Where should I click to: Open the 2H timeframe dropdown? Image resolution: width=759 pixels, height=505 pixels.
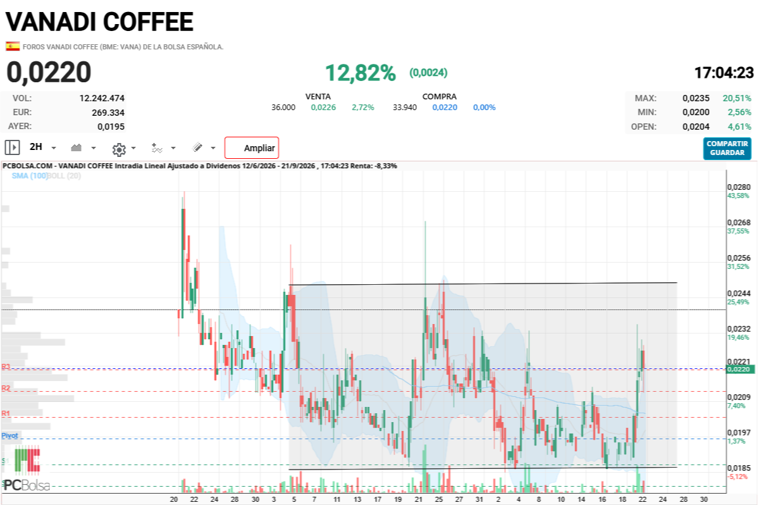43,147
